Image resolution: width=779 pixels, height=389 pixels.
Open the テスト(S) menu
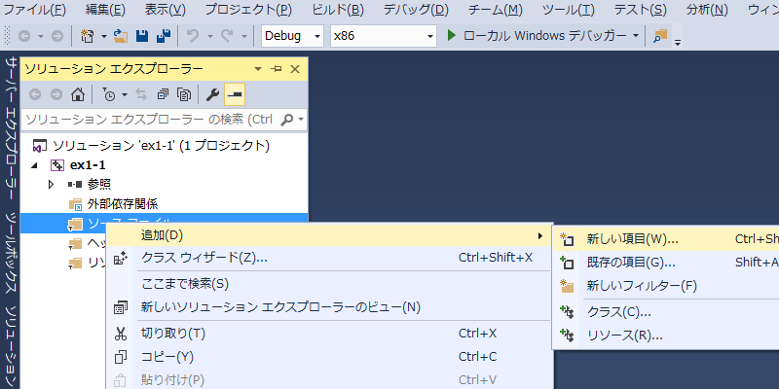641,10
